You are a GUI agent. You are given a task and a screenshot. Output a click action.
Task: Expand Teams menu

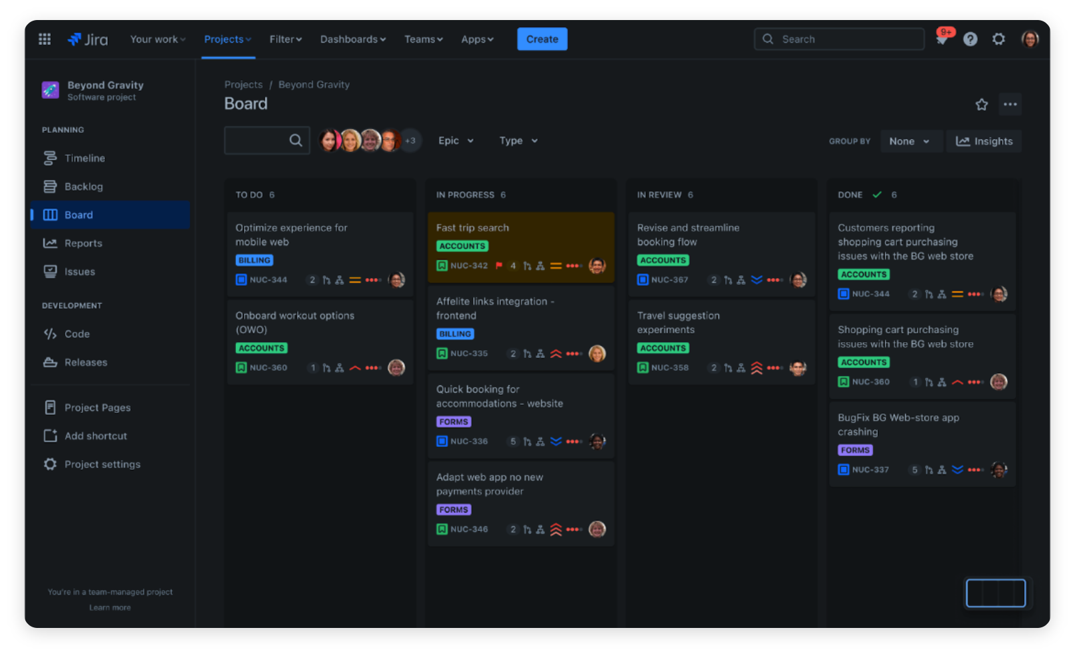tap(423, 39)
